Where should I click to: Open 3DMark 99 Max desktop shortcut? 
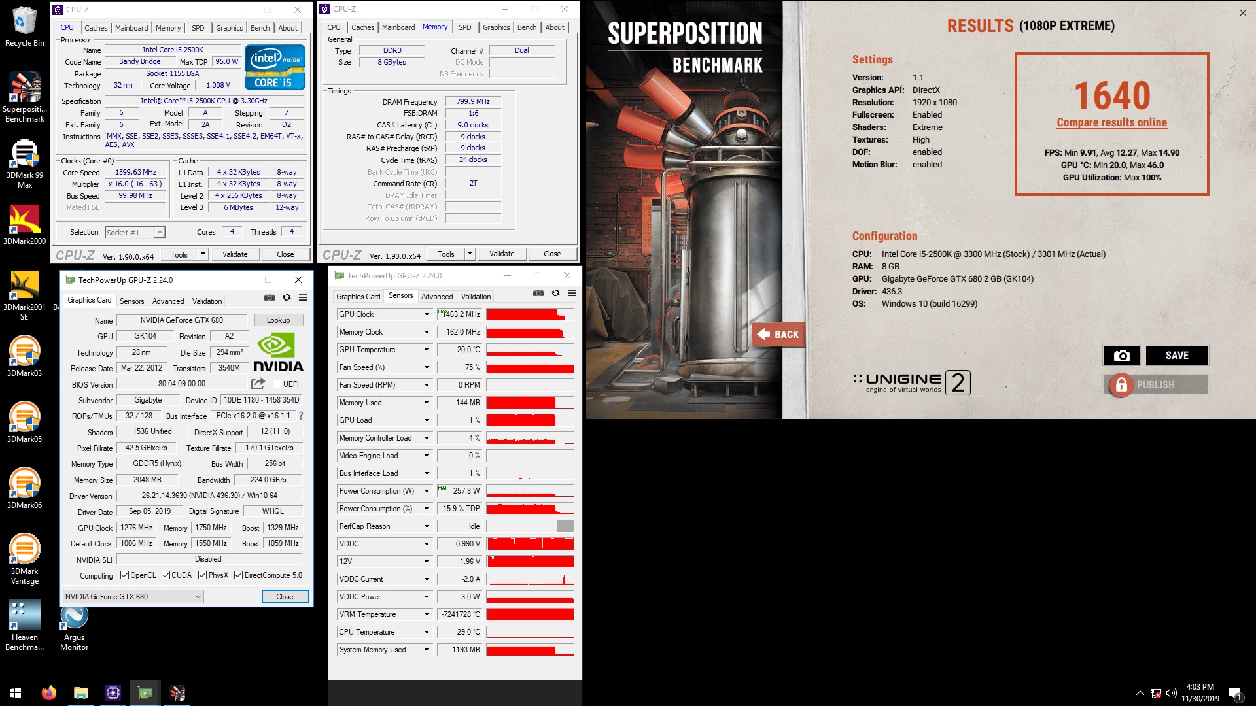pyautogui.click(x=25, y=163)
